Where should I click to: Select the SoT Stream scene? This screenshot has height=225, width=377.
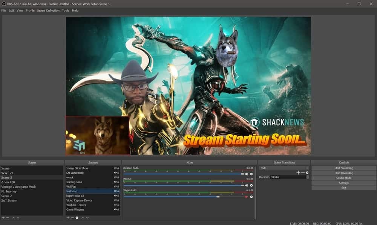[x=32, y=201]
